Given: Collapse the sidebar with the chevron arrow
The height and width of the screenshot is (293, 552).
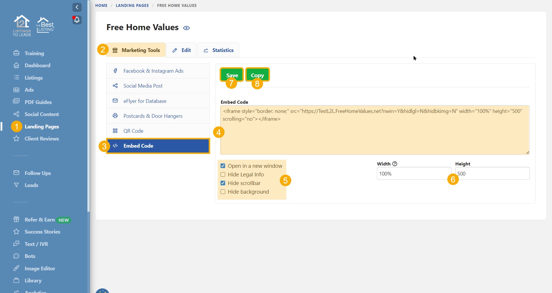Looking at the screenshot, I should (x=77, y=7).
